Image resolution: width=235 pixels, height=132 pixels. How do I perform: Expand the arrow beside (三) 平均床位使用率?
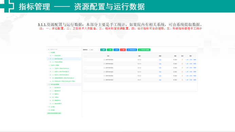(49, 62)
